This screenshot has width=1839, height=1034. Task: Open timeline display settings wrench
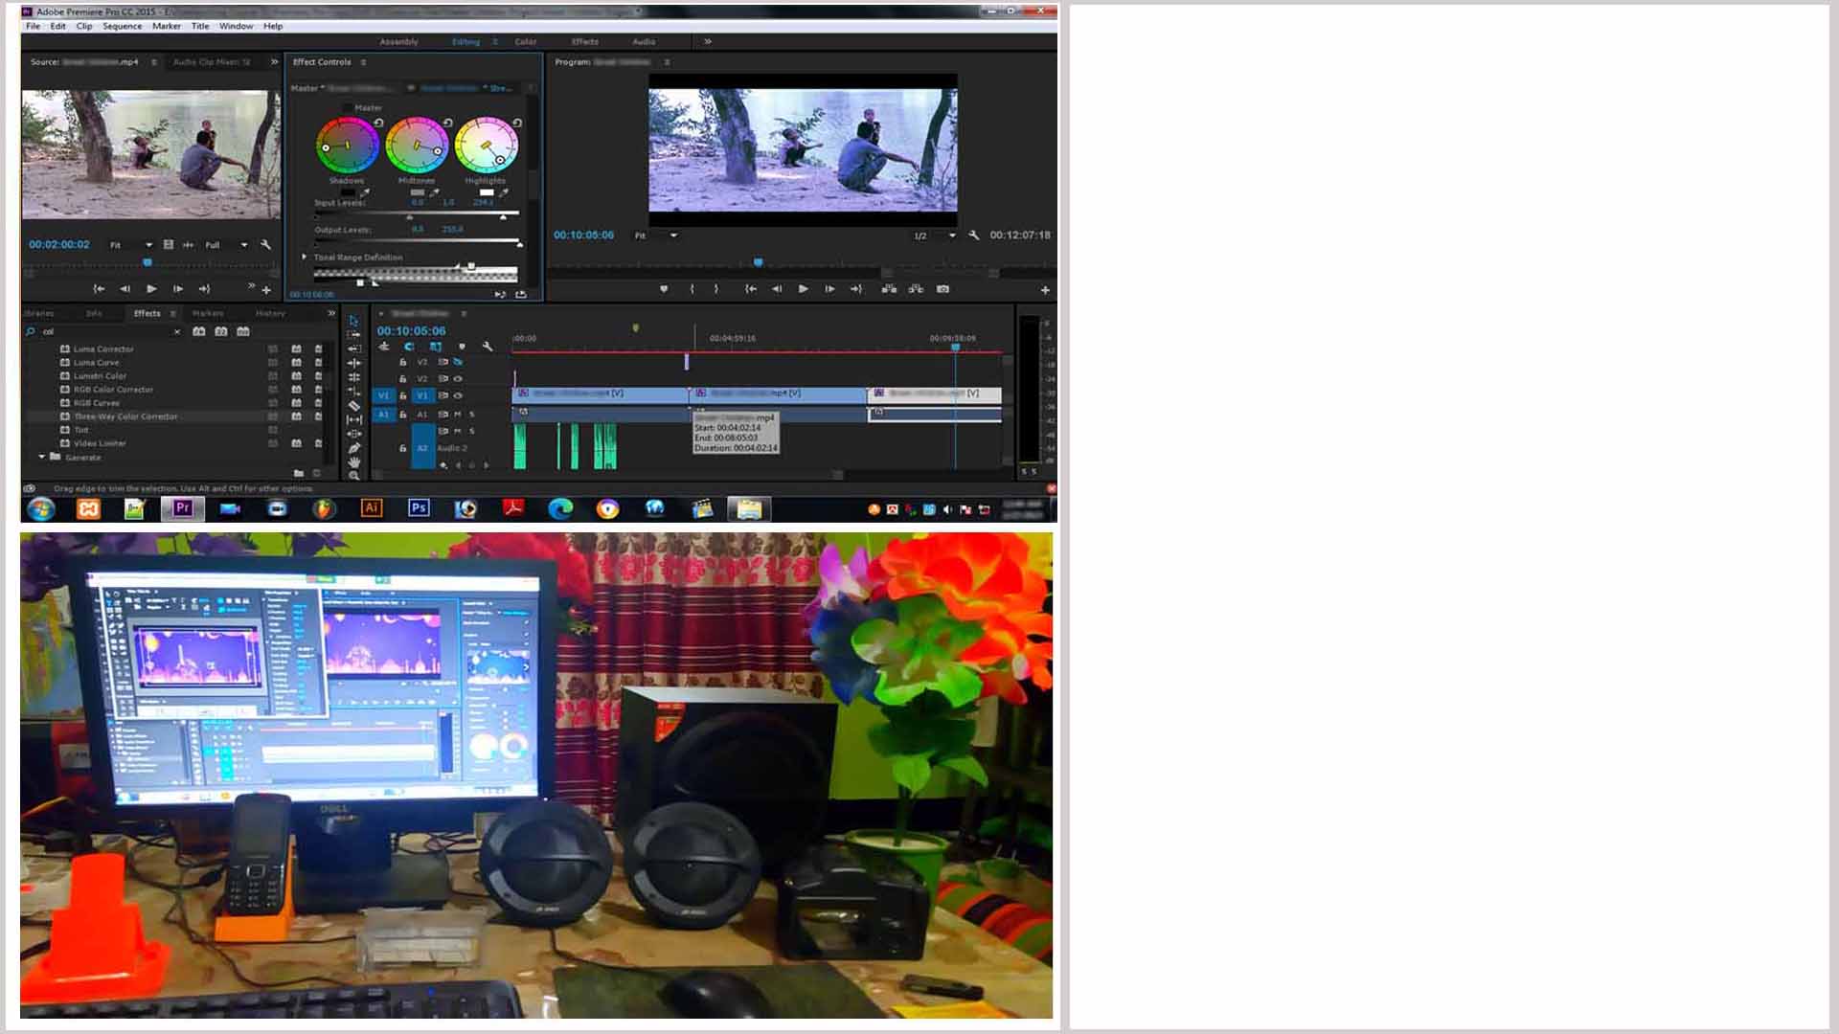pyautogui.click(x=488, y=347)
